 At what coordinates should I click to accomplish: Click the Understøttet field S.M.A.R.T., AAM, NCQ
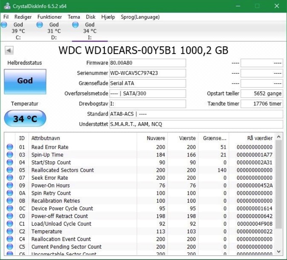(196, 124)
